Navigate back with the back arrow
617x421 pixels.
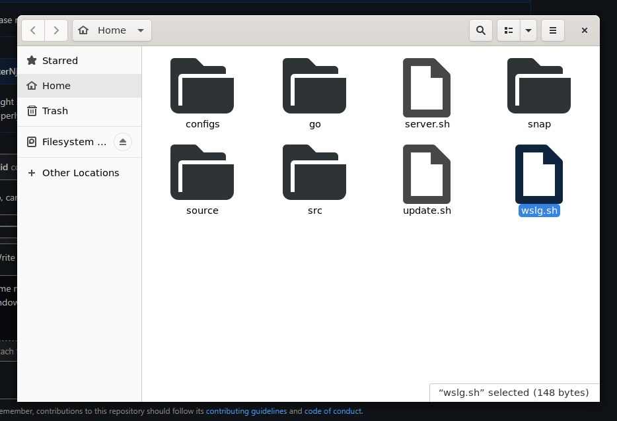coord(32,30)
